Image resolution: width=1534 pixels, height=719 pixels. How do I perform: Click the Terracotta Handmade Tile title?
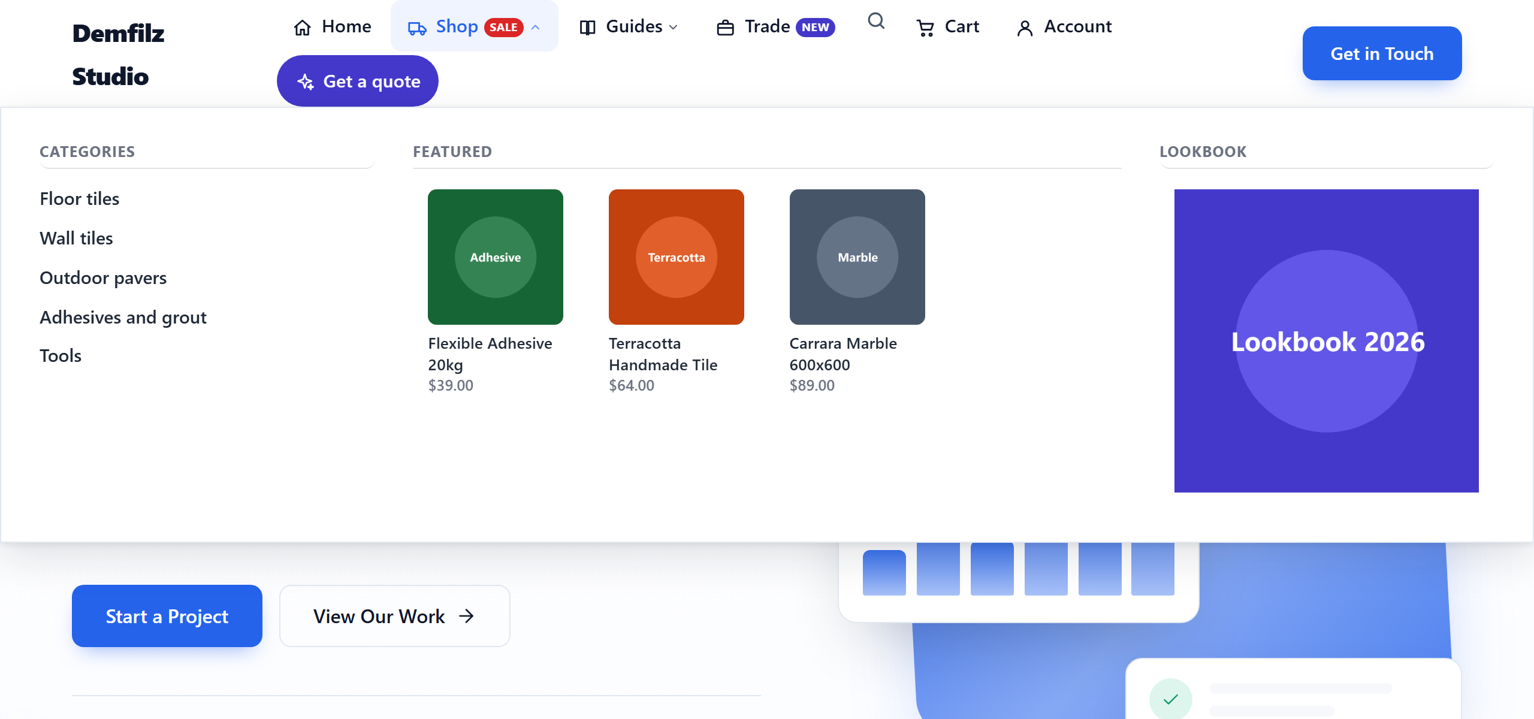tap(663, 354)
